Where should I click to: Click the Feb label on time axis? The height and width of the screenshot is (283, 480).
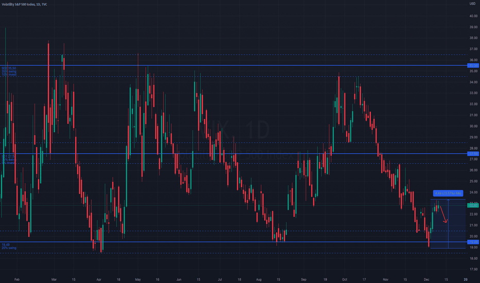(17, 279)
